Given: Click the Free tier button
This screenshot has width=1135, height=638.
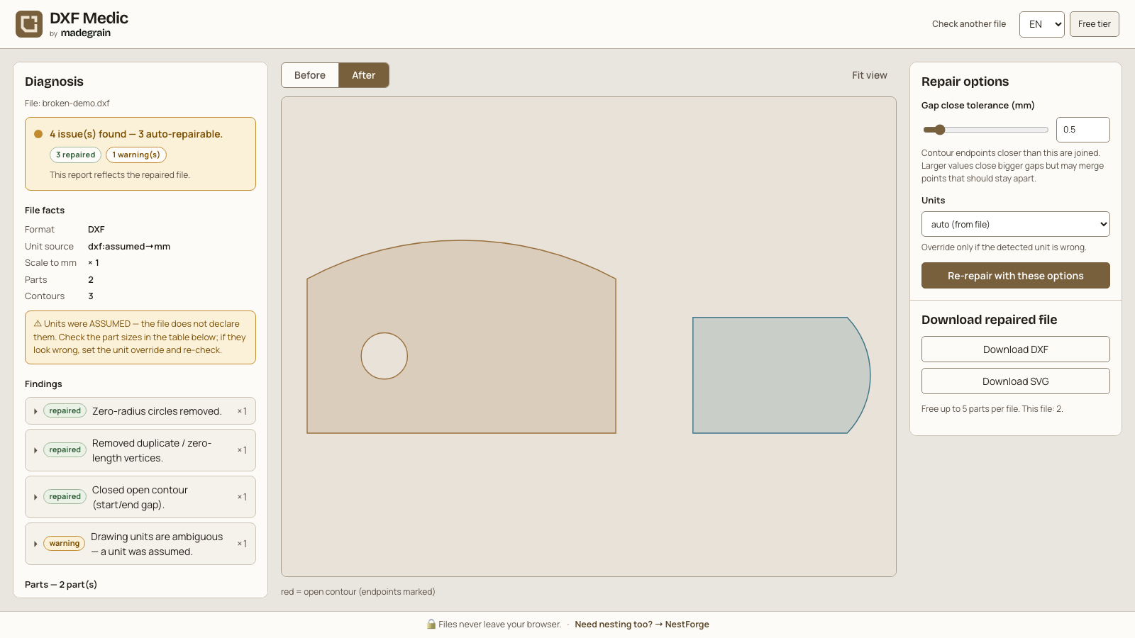Looking at the screenshot, I should coord(1095,24).
